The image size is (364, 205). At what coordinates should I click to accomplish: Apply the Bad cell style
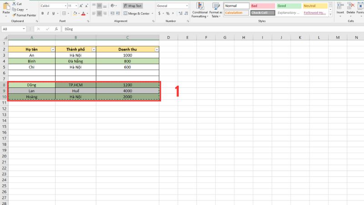tap(263, 6)
